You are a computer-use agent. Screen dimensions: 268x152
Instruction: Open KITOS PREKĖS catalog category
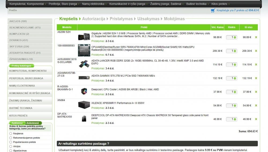point(30,116)
